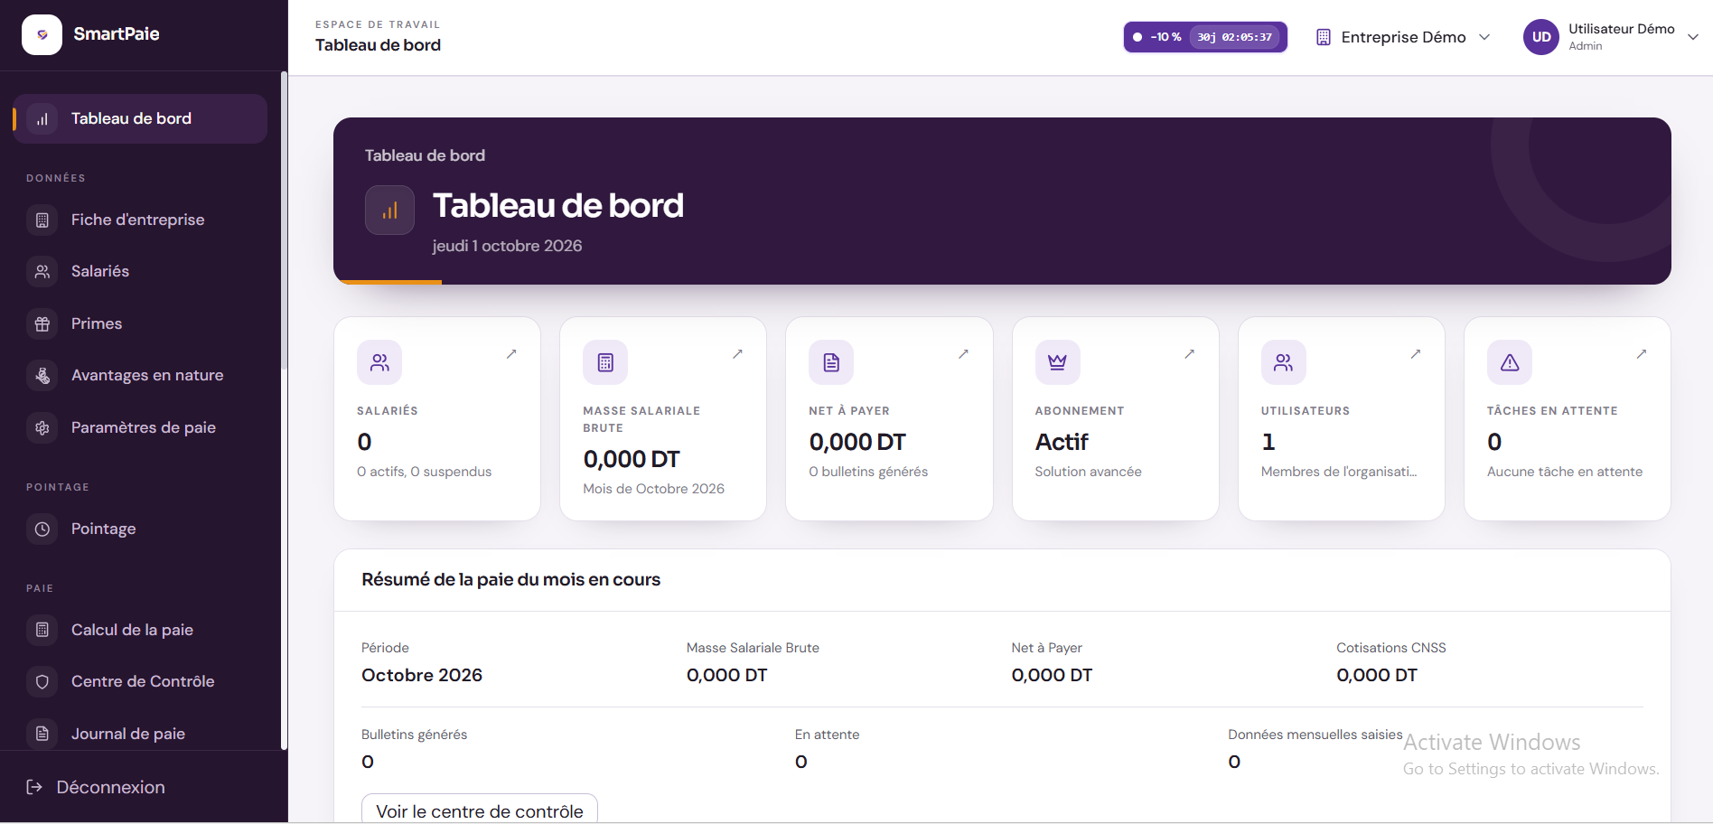
Task: Open the Primes sidebar section
Action: (x=140, y=323)
